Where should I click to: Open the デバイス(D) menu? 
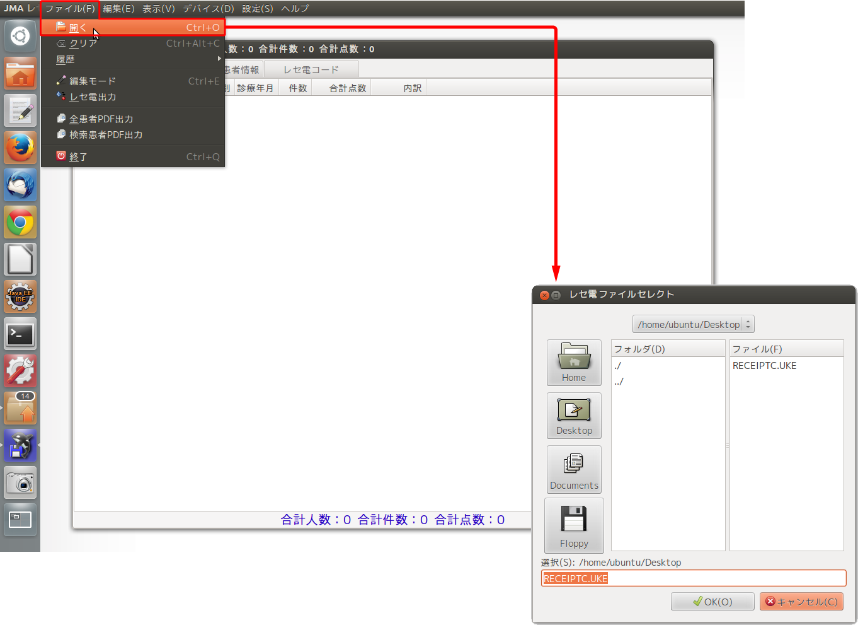pyautogui.click(x=209, y=9)
